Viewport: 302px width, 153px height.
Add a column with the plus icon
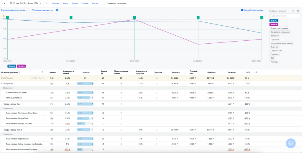256,72
